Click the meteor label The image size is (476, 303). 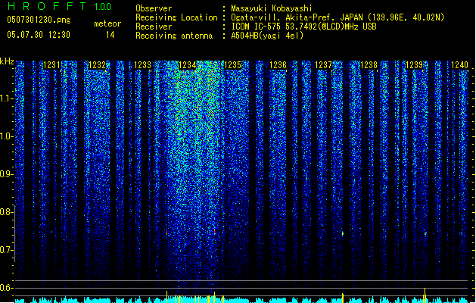tap(107, 23)
